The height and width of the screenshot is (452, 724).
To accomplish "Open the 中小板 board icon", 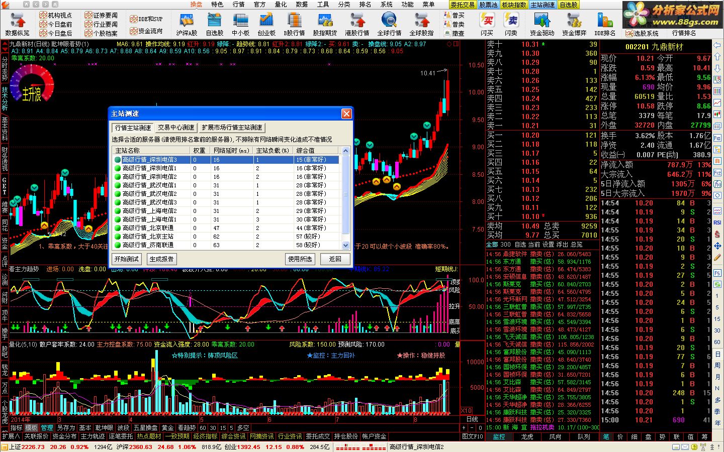I will point(240,24).
